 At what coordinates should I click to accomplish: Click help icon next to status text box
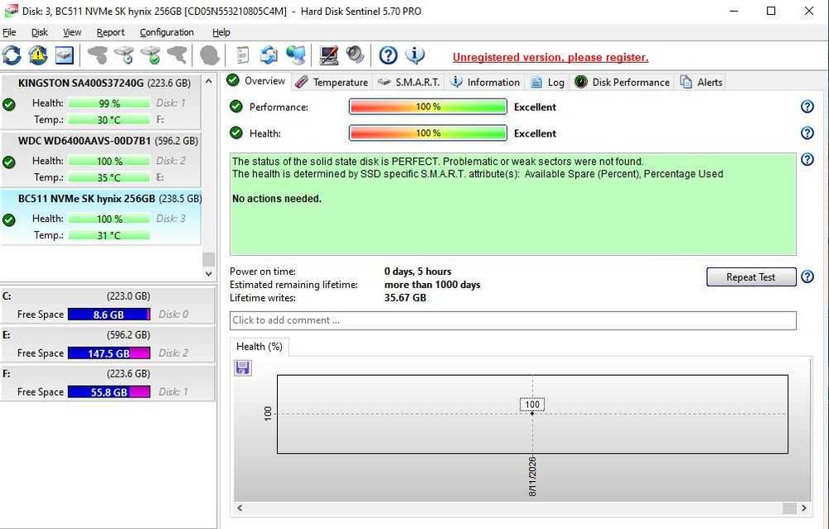click(x=807, y=160)
